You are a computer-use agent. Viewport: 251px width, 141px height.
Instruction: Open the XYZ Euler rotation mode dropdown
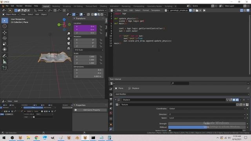(89, 50)
